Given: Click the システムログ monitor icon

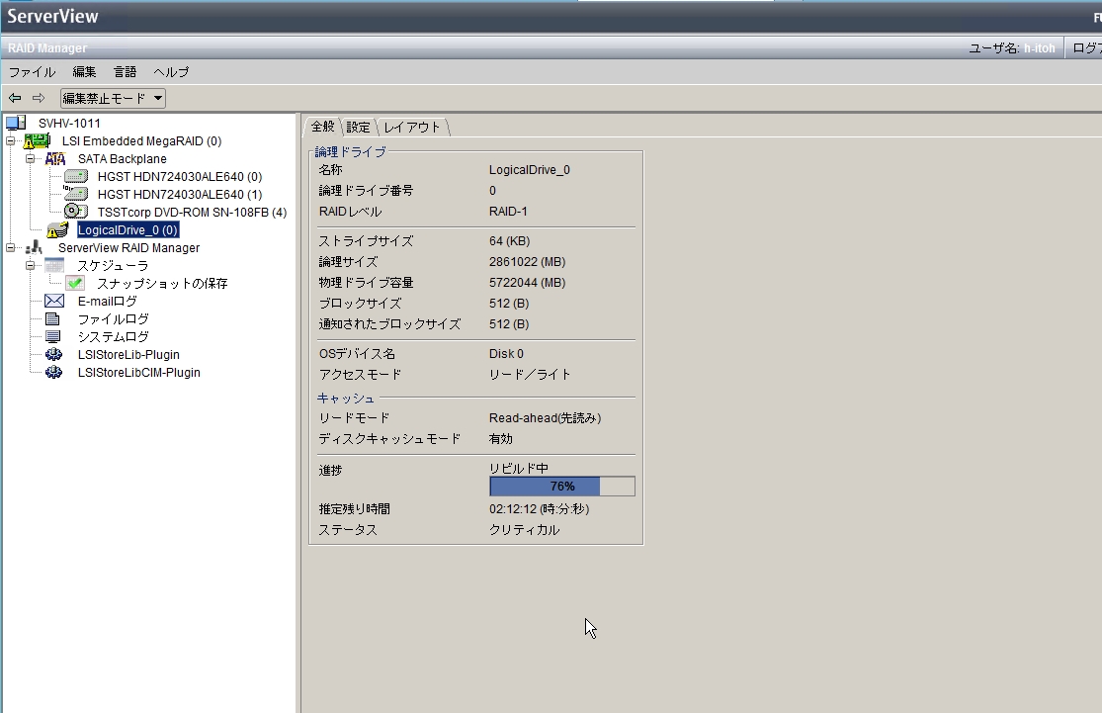Looking at the screenshot, I should tap(52, 337).
